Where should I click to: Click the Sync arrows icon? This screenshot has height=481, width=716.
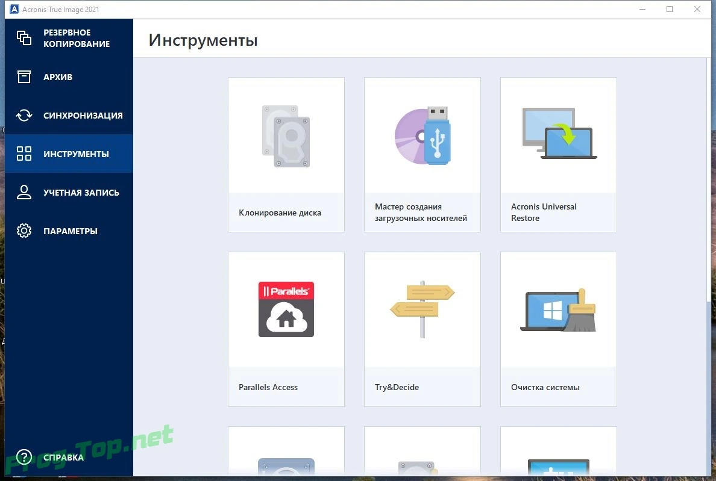click(24, 116)
